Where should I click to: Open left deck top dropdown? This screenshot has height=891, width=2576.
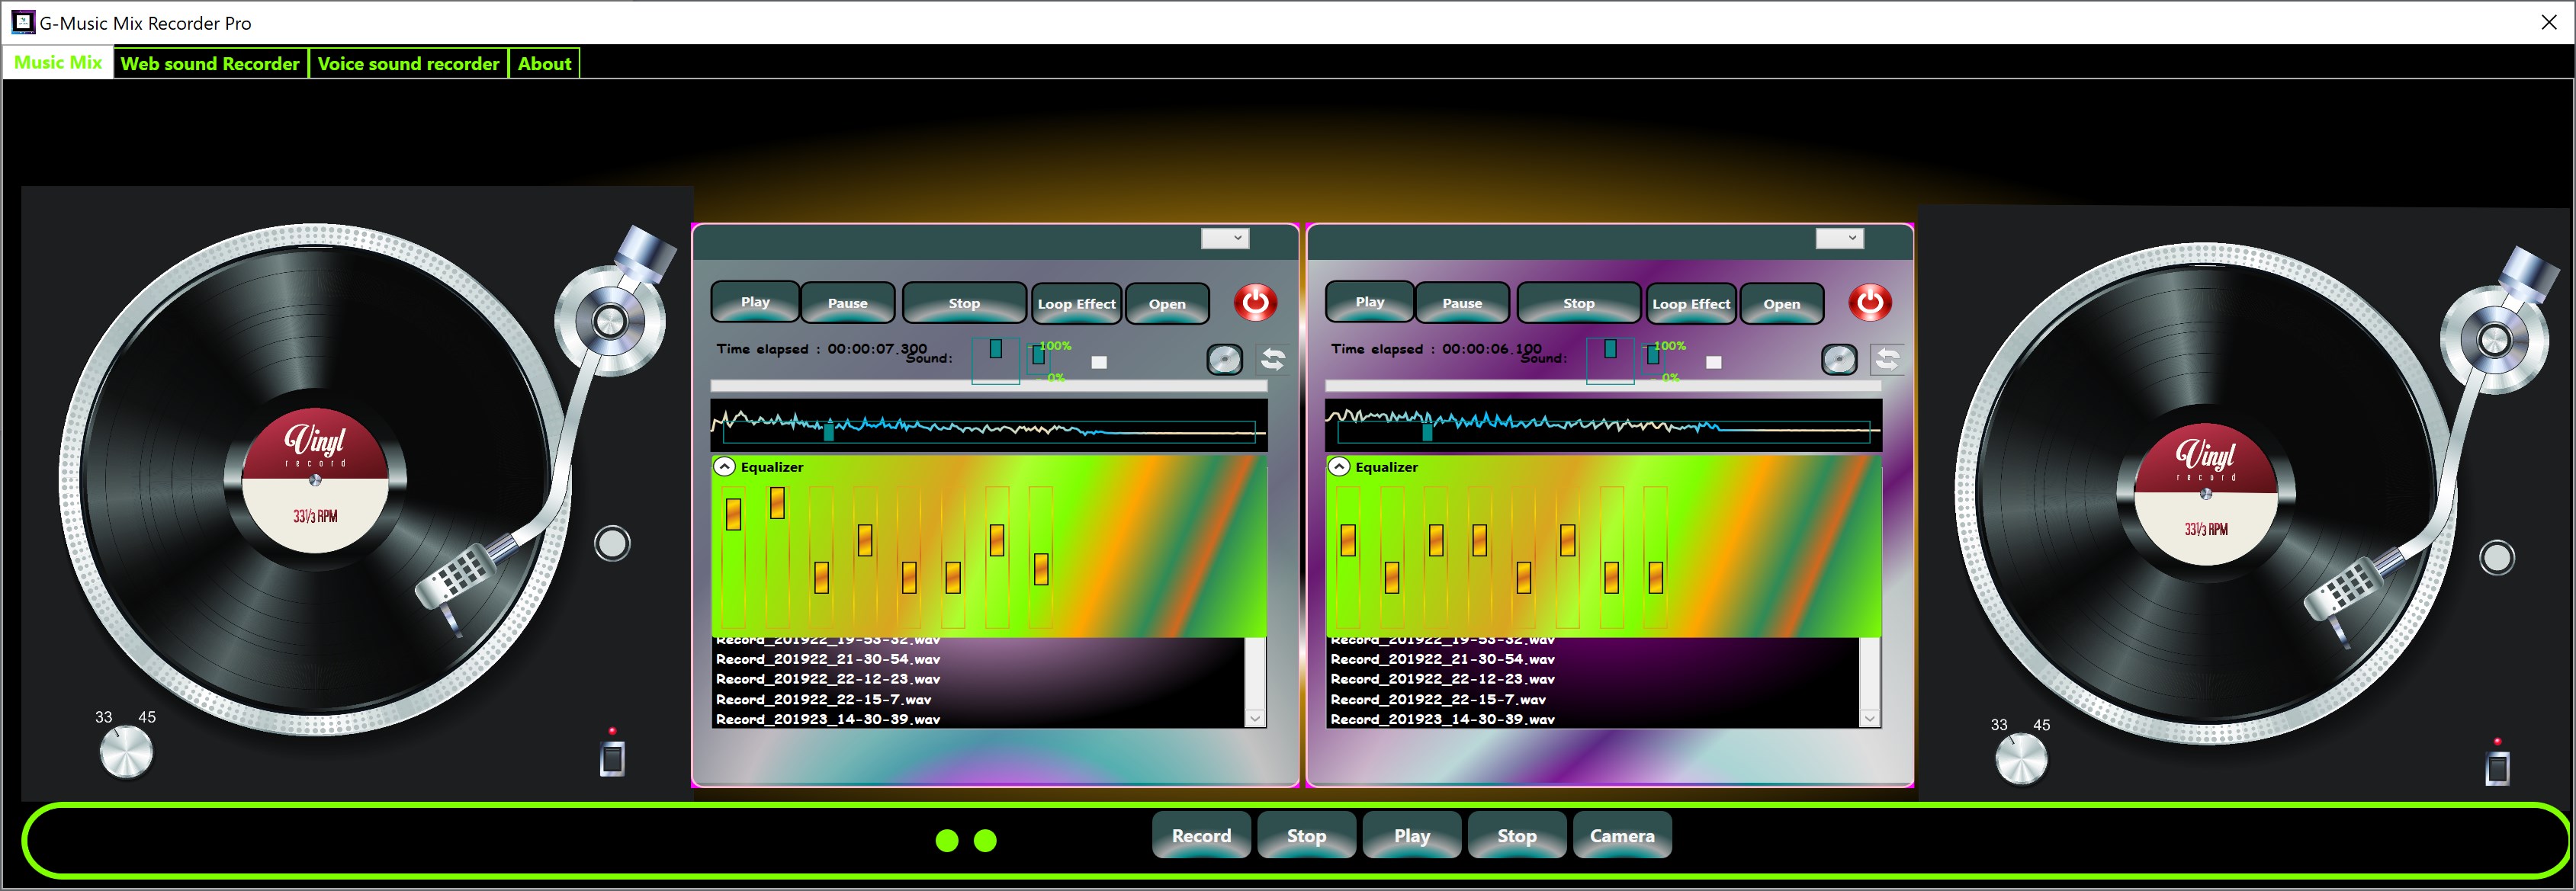click(1224, 238)
